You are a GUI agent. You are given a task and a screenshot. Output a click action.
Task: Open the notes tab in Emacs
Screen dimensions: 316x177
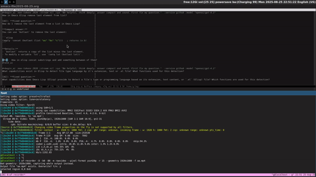79,10
